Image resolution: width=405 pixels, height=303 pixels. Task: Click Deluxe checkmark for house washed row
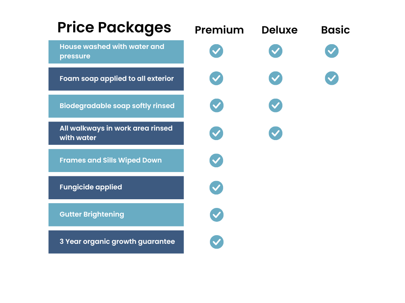click(x=276, y=51)
